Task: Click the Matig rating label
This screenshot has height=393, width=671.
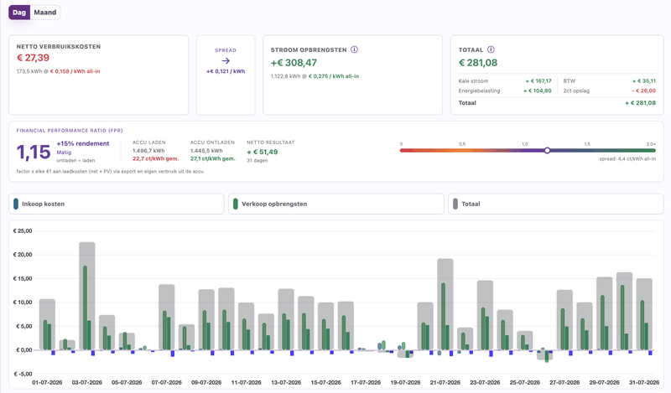Action: (x=64, y=153)
